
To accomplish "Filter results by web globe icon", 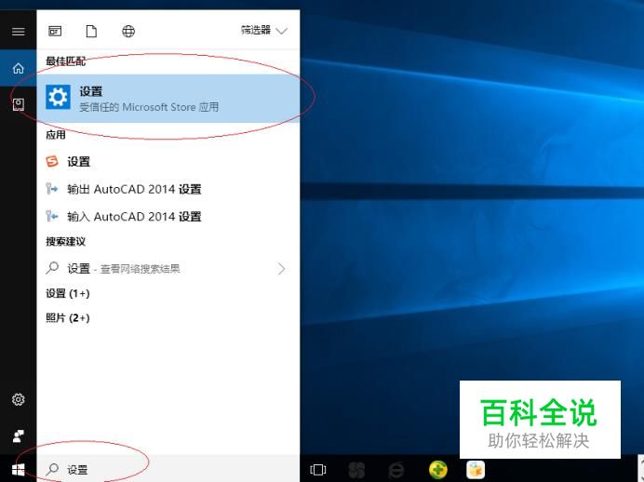I will (128, 32).
